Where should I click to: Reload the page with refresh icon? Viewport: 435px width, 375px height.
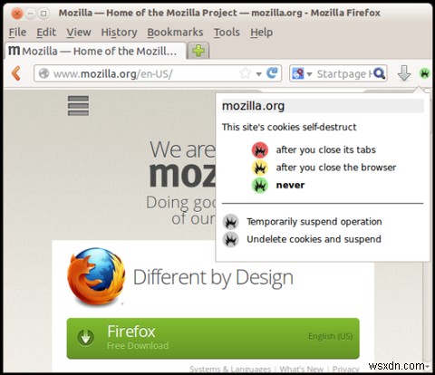coord(272,73)
